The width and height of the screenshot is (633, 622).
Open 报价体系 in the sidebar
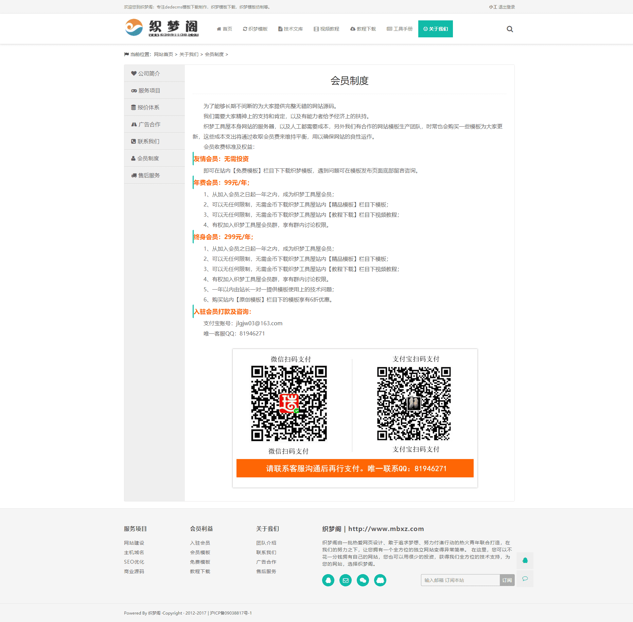click(x=155, y=107)
